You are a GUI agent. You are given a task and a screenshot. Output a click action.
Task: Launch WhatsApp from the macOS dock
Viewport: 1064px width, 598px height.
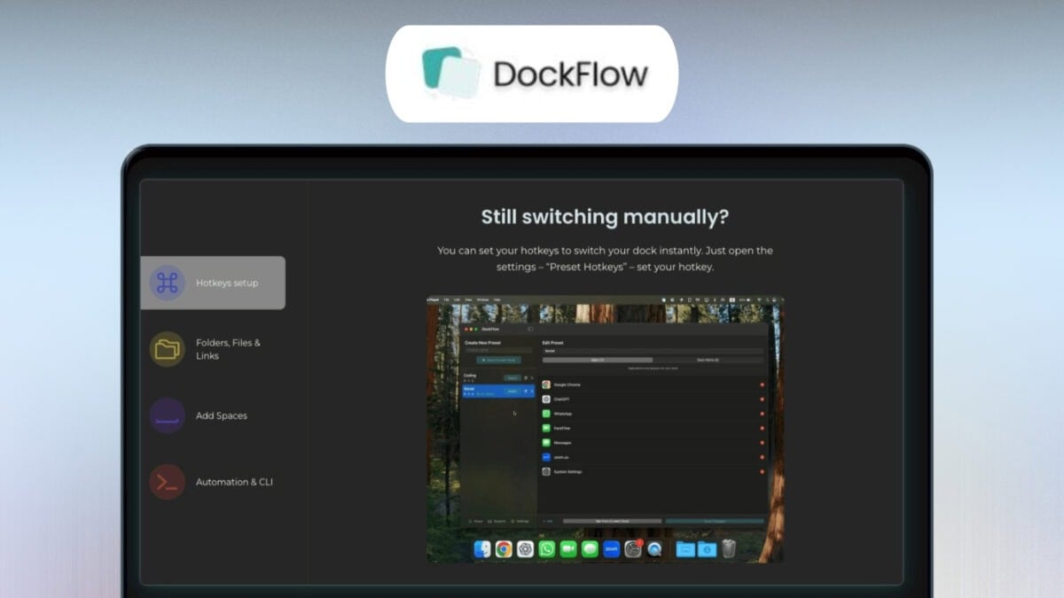click(547, 548)
